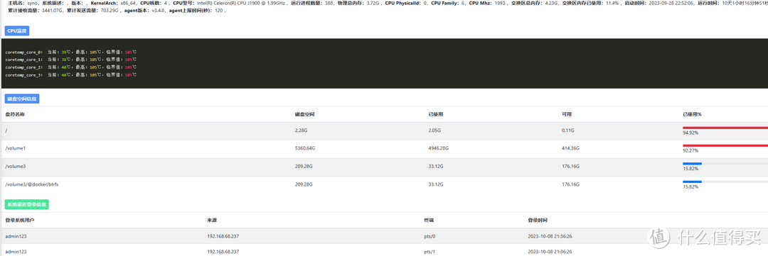
Task: Select the 盘符名称 column header
Action: click(15, 114)
